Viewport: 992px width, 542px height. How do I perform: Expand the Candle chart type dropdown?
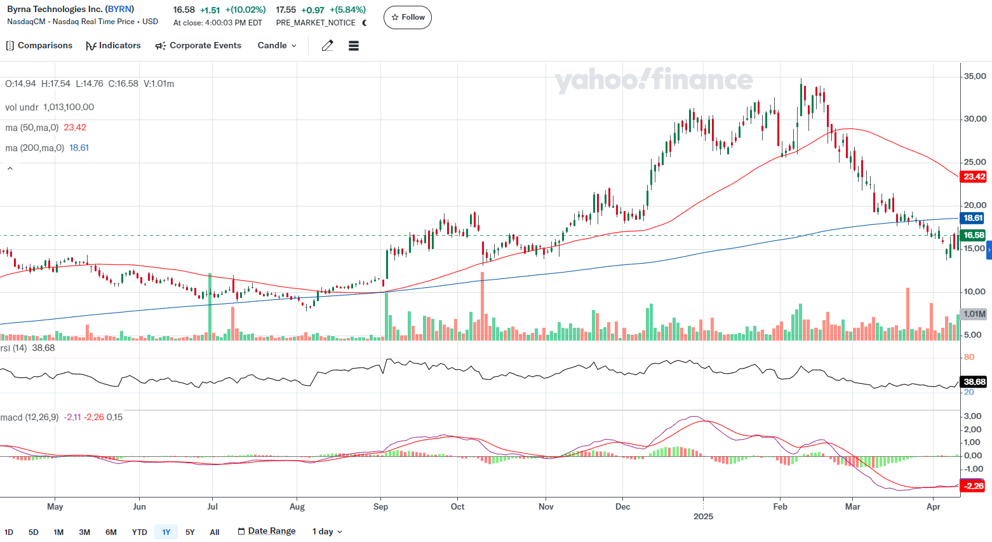point(277,46)
